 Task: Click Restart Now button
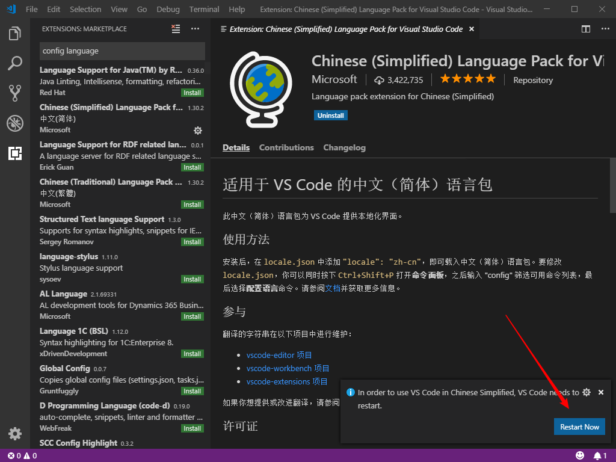pyautogui.click(x=579, y=427)
